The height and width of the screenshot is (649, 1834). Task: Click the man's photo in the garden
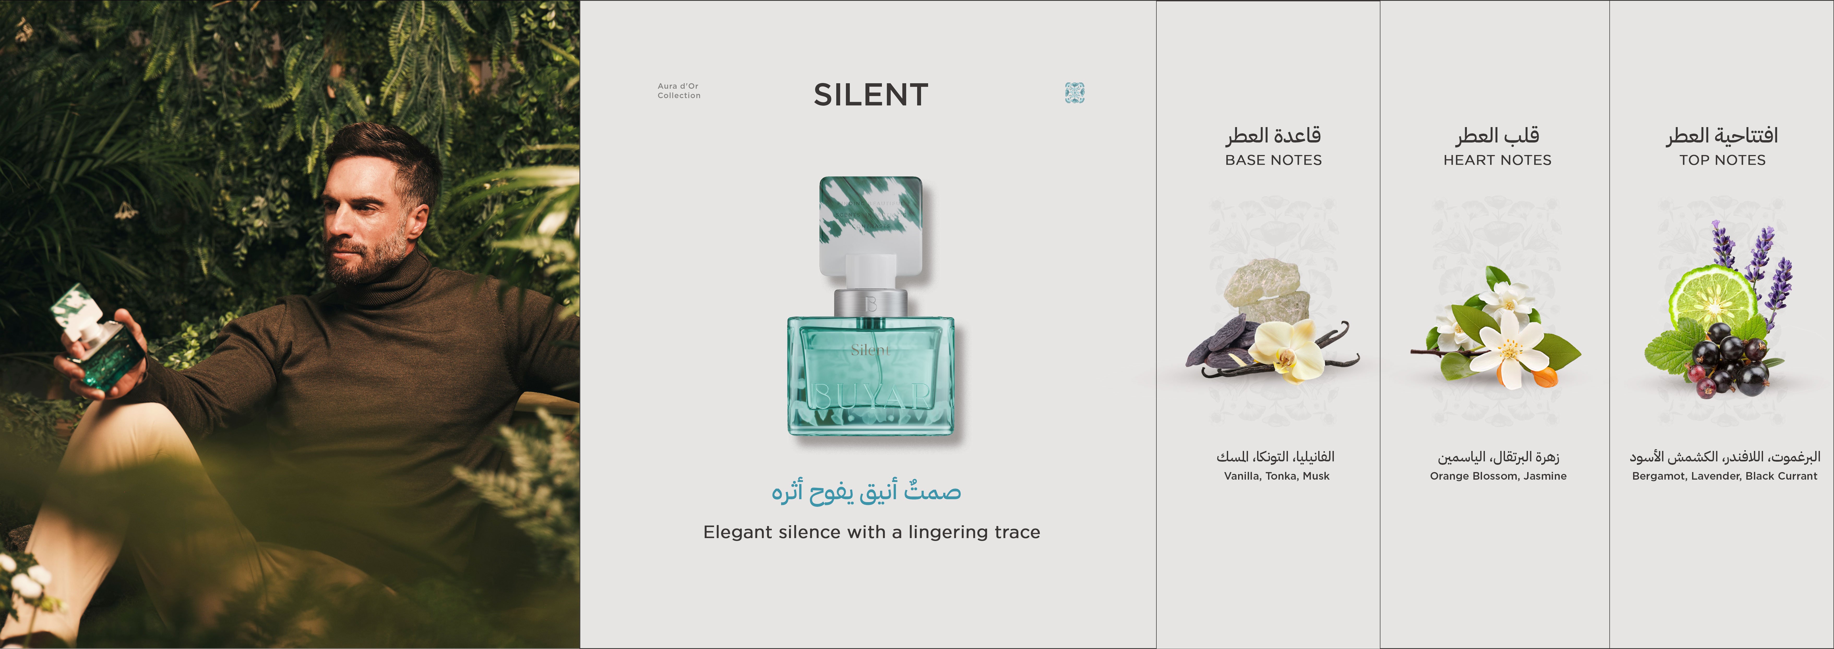point(290,324)
